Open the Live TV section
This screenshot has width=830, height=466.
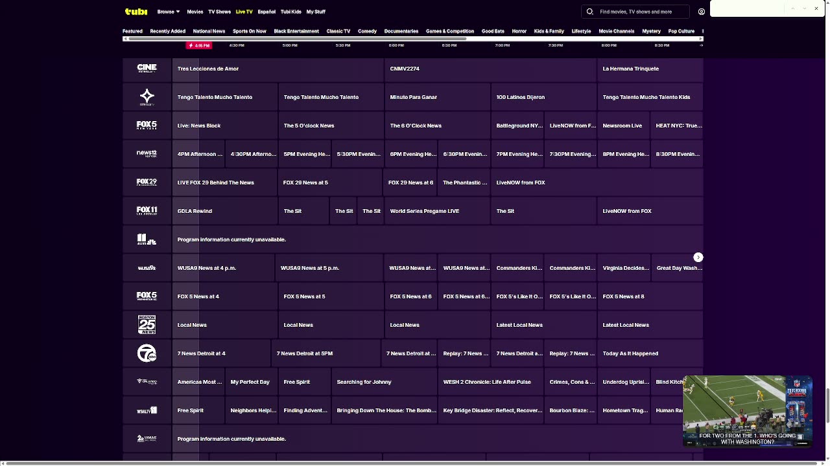[x=244, y=12]
